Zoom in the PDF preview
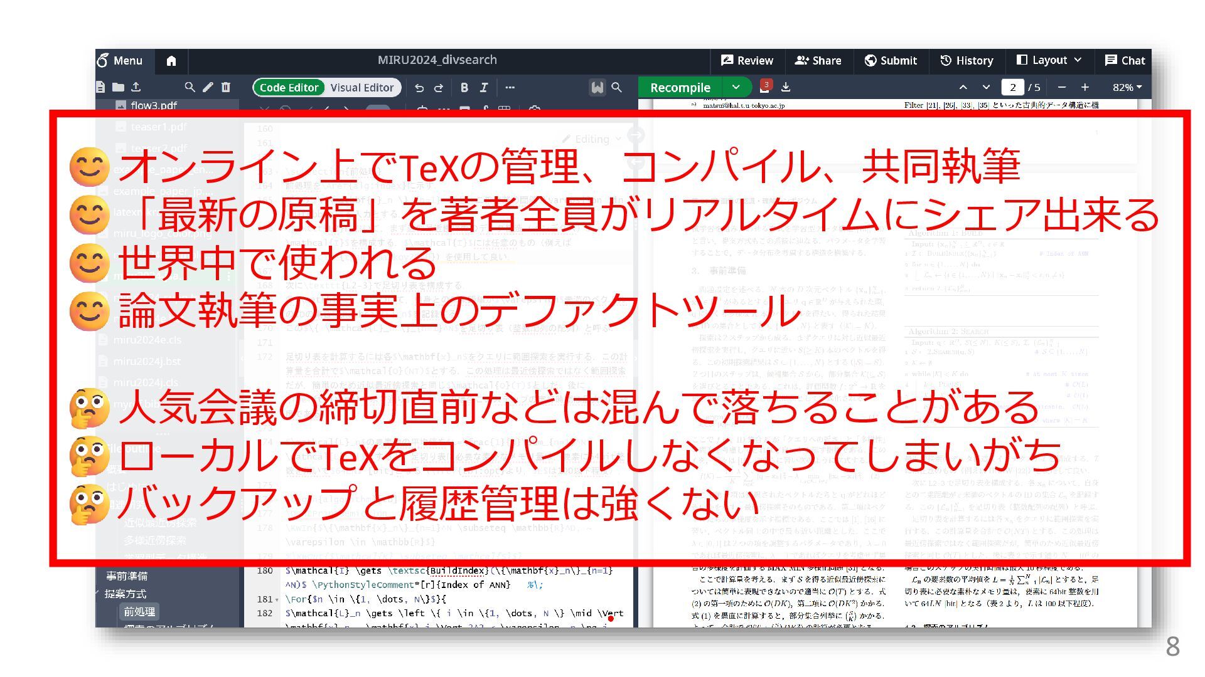This screenshot has height=677, width=1205. (1085, 88)
